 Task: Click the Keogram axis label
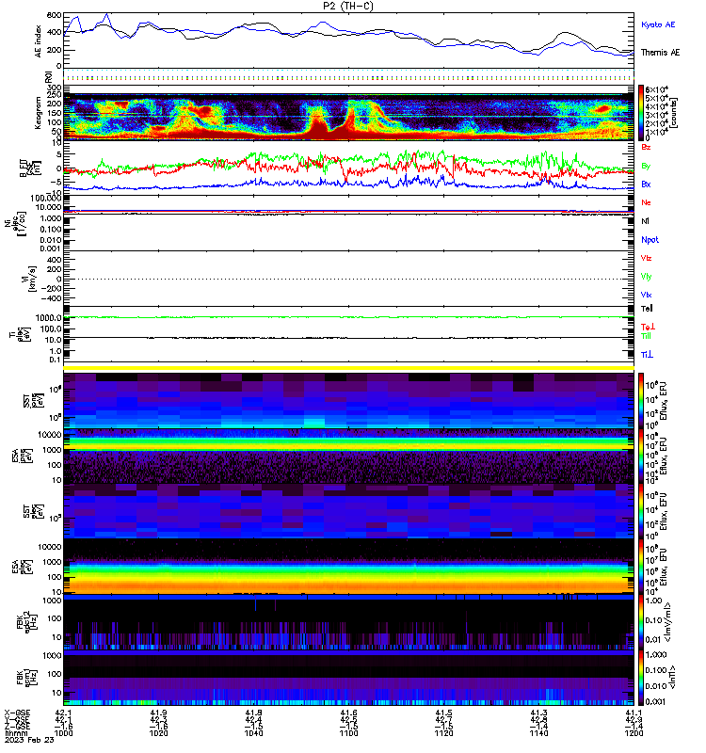point(38,113)
